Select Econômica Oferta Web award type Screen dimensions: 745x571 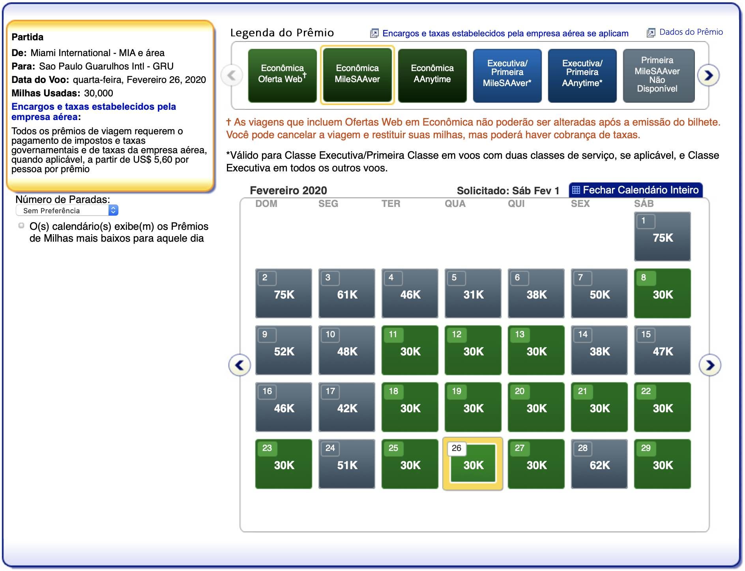pos(283,75)
